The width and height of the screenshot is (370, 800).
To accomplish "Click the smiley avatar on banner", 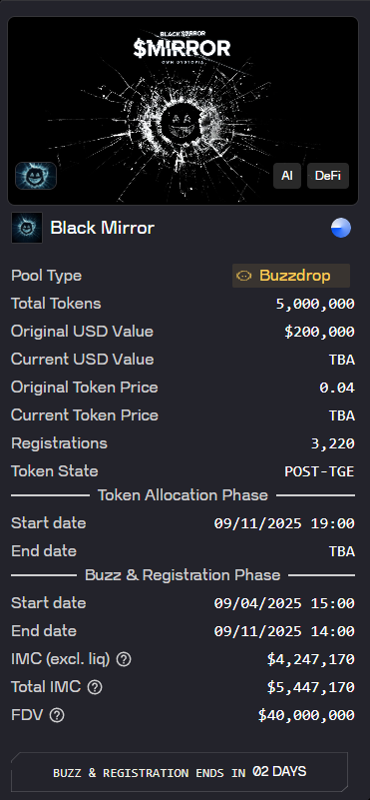I will pyautogui.click(x=36, y=176).
